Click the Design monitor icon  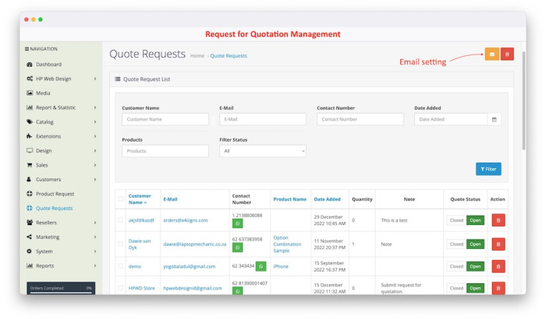(30, 150)
